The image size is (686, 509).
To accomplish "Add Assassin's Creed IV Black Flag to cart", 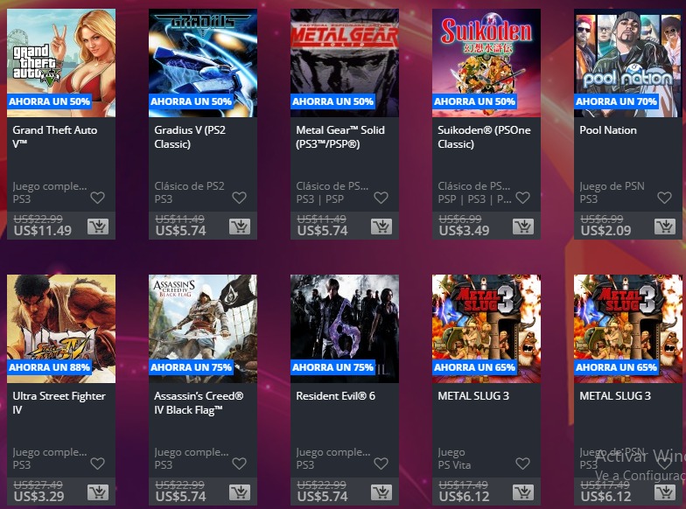I will (x=240, y=492).
